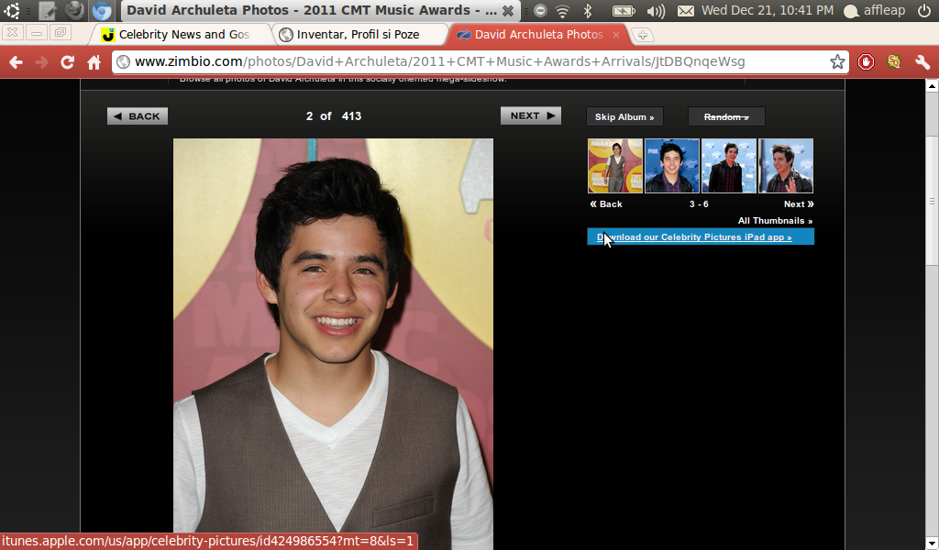Open the volume sound indicator

(657, 11)
